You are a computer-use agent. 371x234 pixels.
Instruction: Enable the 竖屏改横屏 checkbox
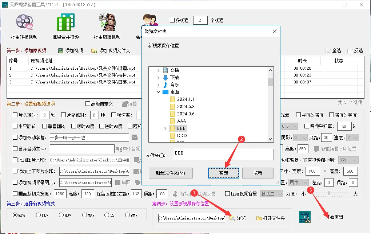(298, 115)
